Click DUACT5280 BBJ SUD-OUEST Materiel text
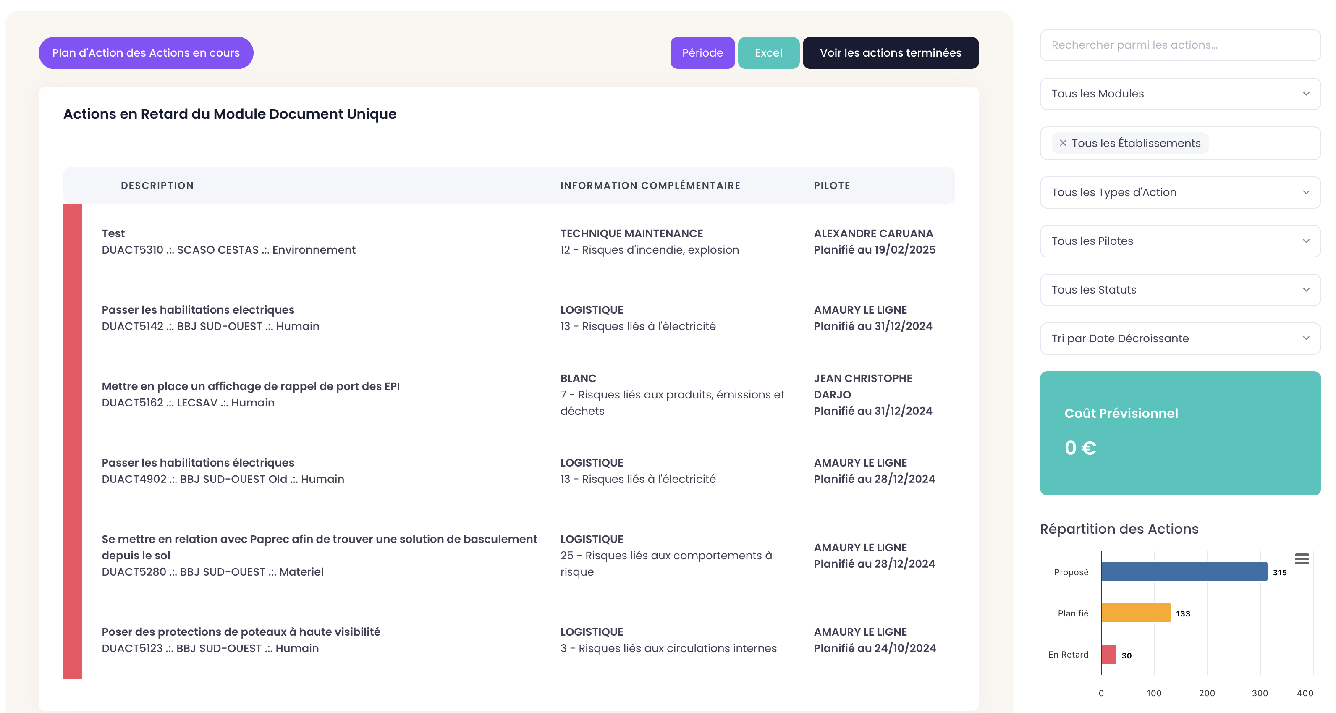 [212, 572]
